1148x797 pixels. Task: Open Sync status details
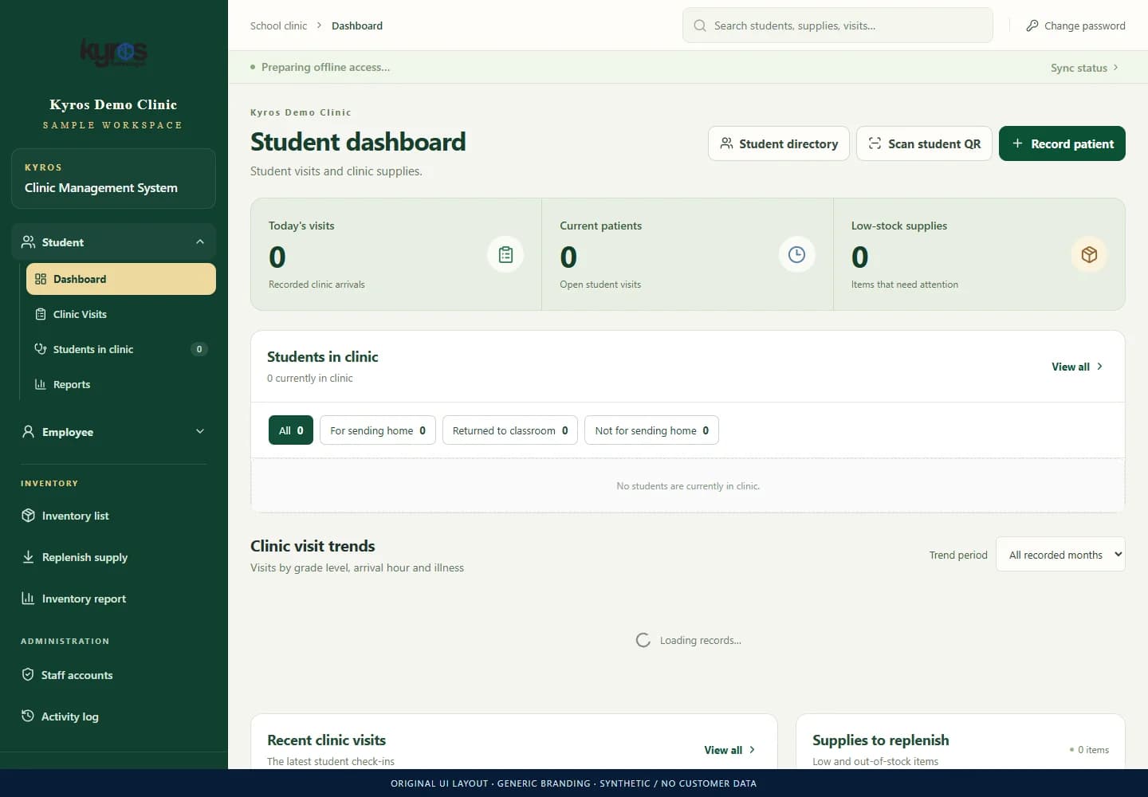point(1084,68)
